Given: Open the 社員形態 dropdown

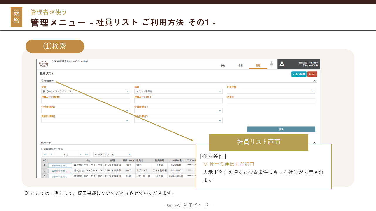Looking at the screenshot, I should click(271, 91).
